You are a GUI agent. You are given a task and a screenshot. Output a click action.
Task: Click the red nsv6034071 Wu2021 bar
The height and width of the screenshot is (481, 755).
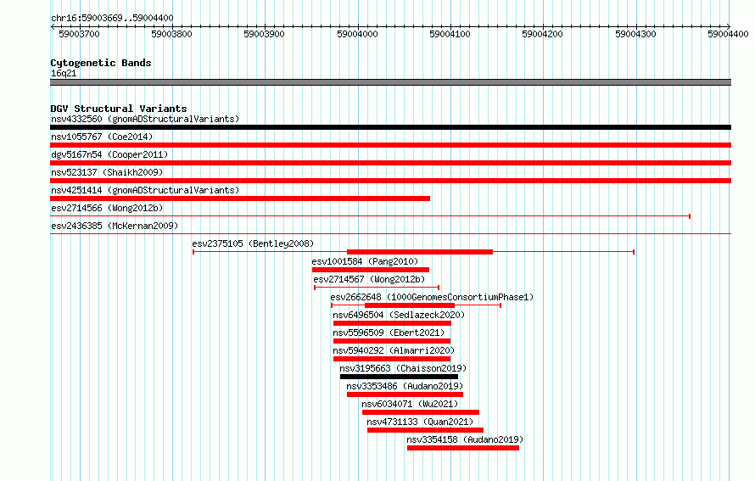(x=421, y=412)
